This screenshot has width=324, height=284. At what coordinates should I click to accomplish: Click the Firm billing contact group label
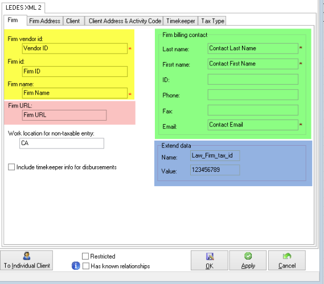point(184,35)
